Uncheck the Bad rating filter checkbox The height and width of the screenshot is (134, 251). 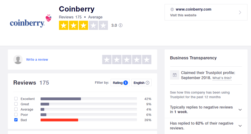click(16, 120)
